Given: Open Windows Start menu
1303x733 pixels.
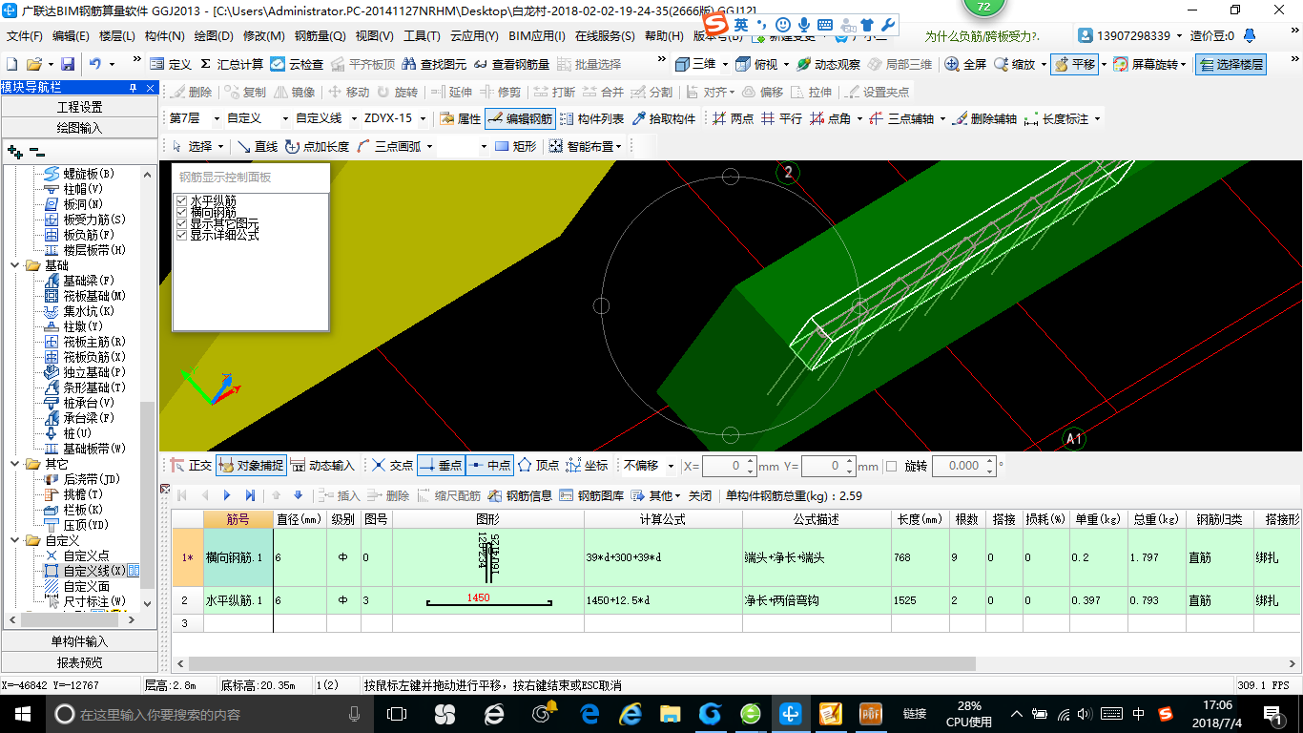Looking at the screenshot, I should (22, 713).
